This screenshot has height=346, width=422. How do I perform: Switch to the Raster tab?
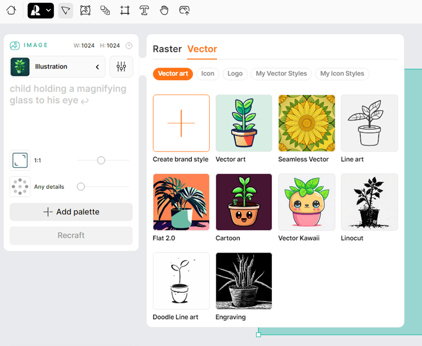[x=167, y=49]
